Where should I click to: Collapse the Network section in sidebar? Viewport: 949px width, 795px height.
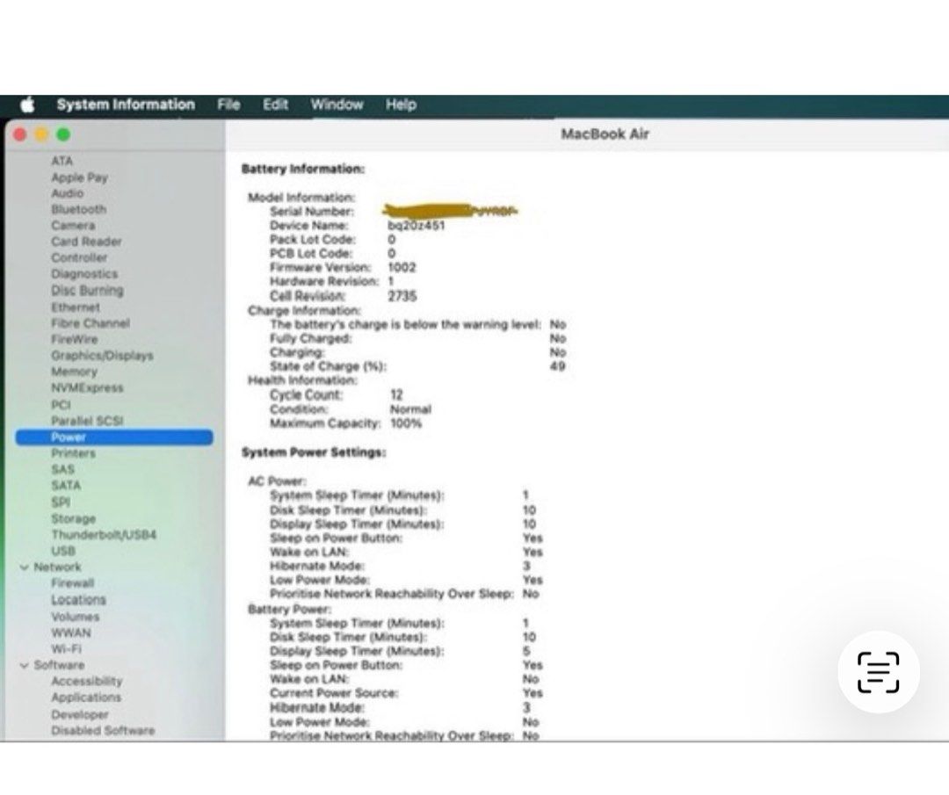click(24, 567)
